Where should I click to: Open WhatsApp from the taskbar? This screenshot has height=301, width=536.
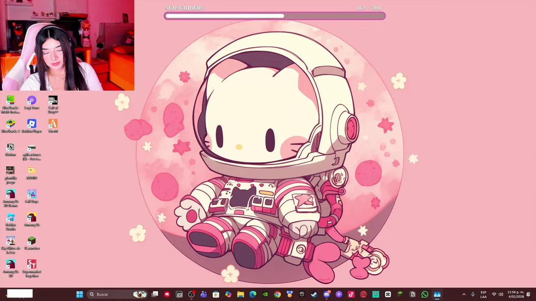425,294
